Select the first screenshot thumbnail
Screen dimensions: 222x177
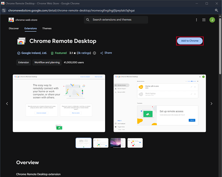point(83,143)
